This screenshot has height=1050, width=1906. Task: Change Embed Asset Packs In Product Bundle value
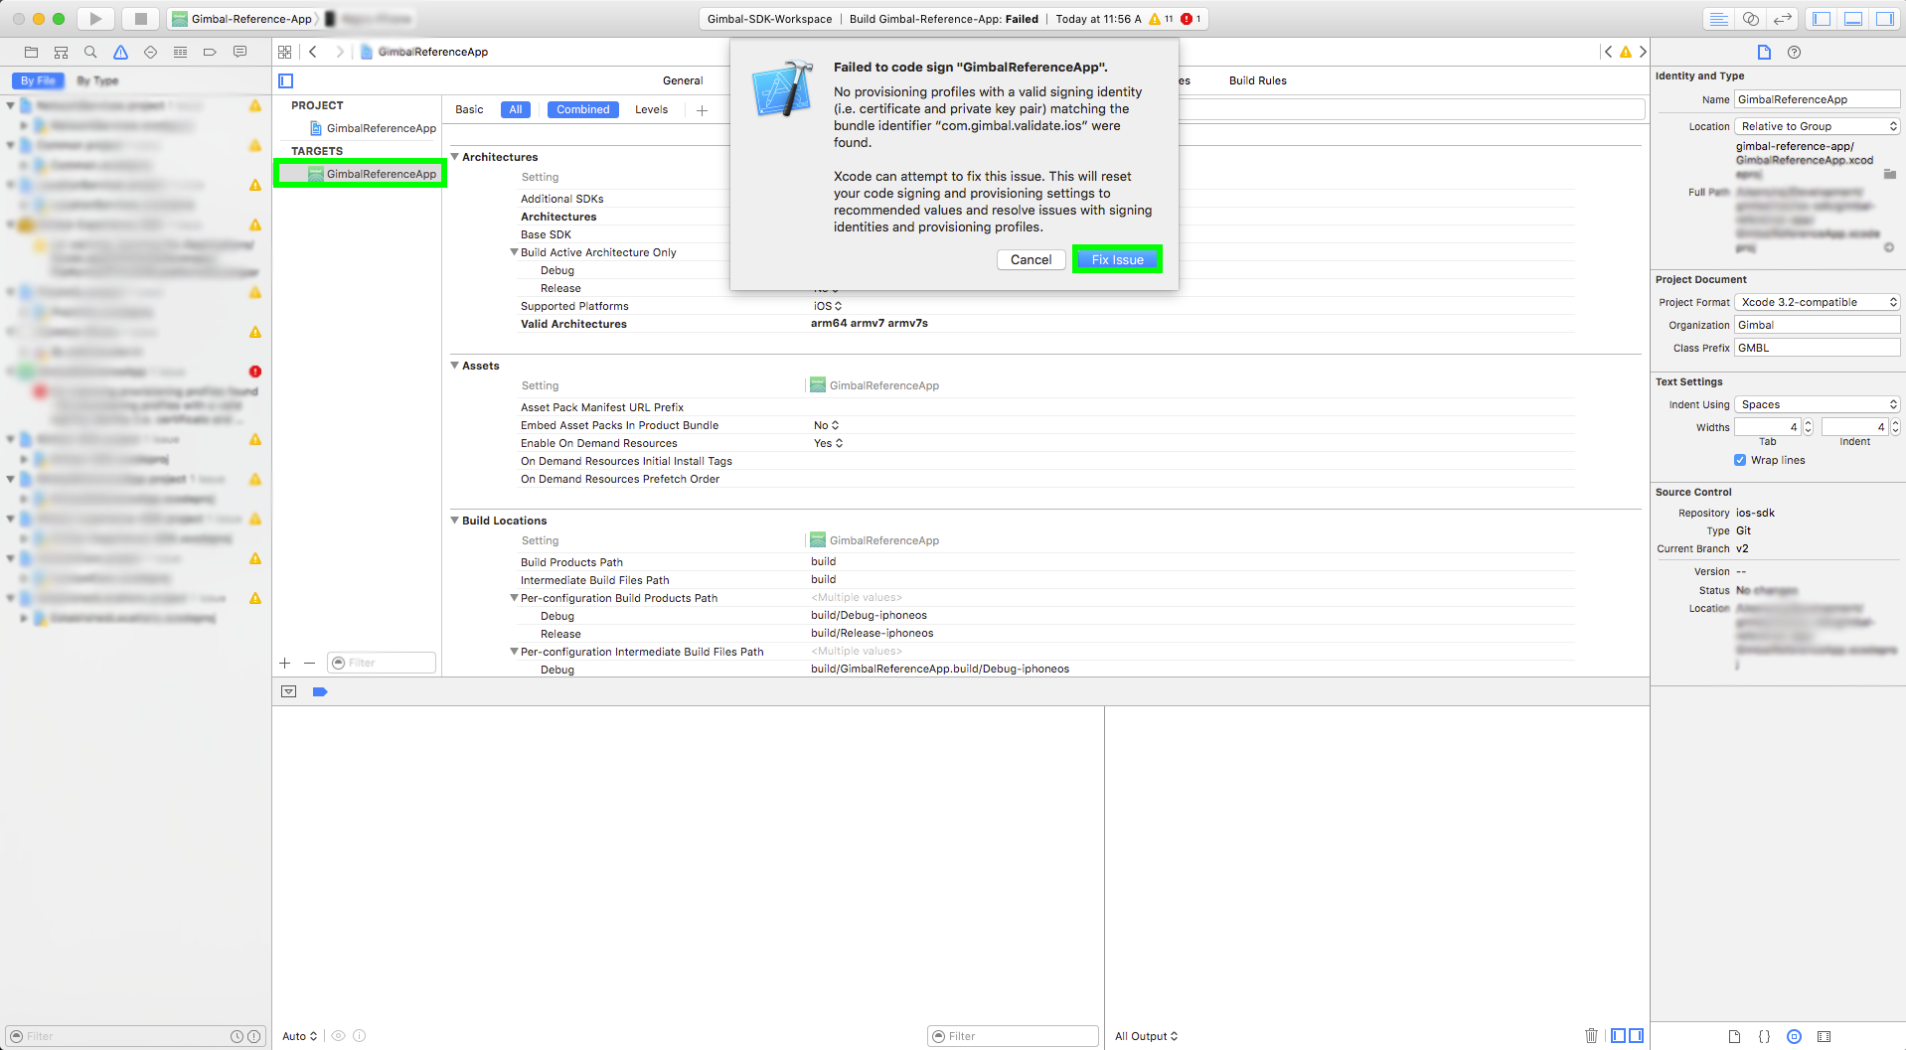(827, 425)
